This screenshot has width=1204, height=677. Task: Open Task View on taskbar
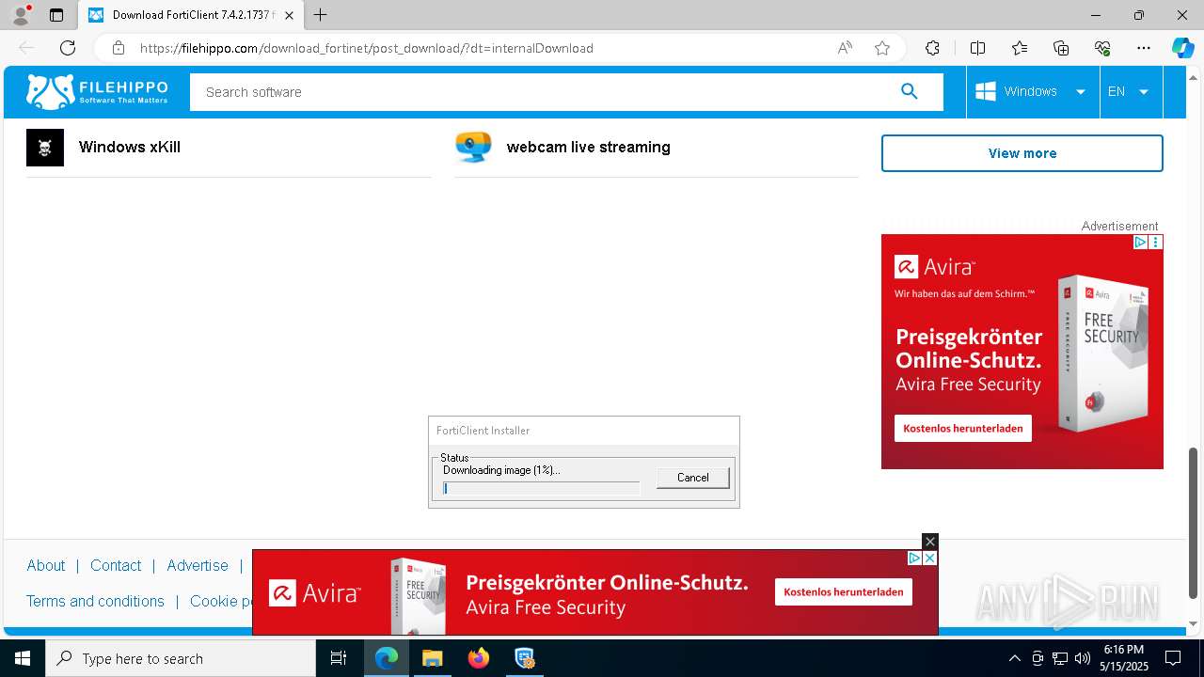coord(339,658)
